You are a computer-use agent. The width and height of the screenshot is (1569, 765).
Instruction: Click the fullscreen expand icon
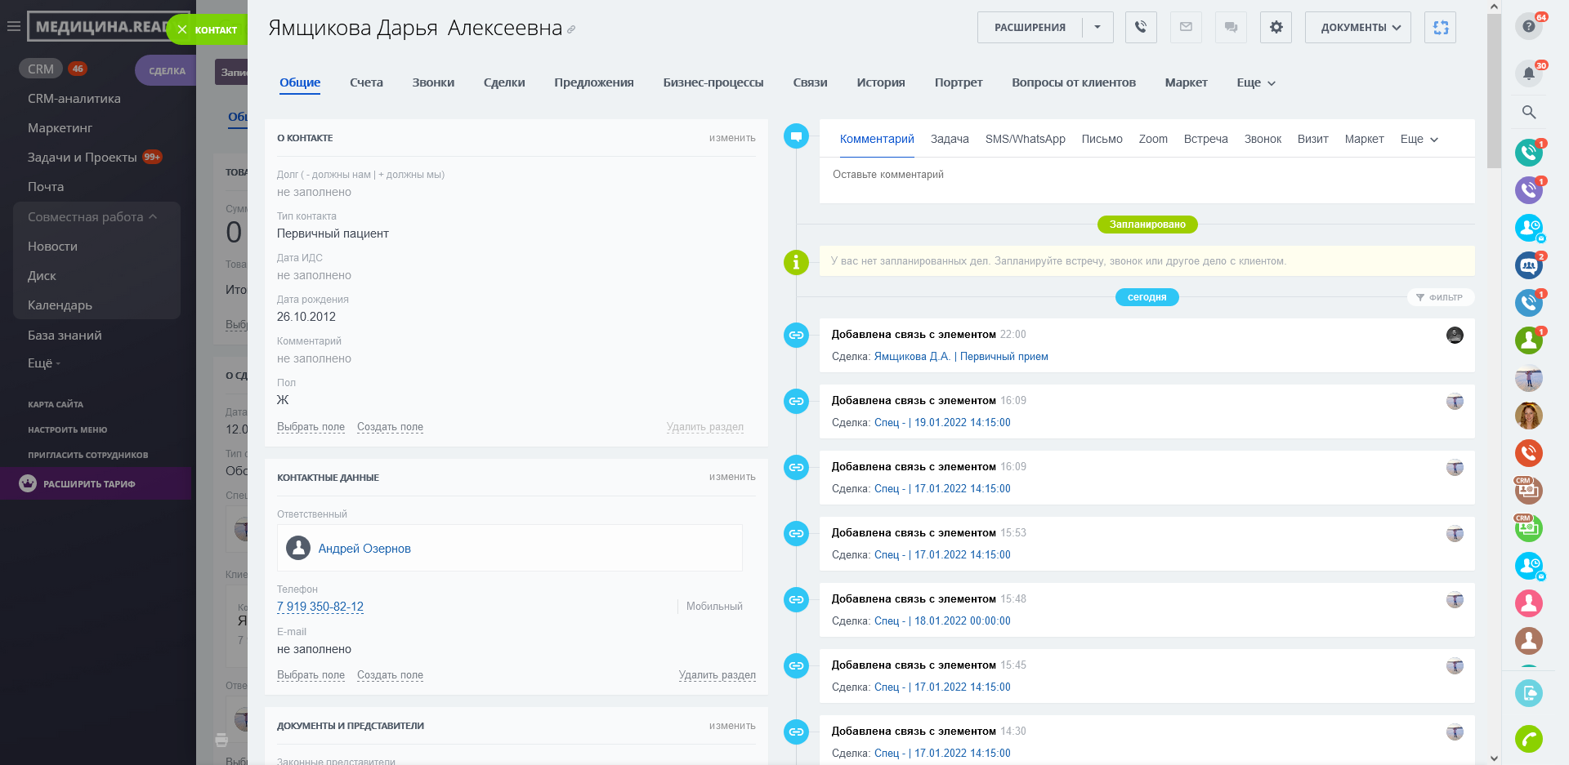1440,27
